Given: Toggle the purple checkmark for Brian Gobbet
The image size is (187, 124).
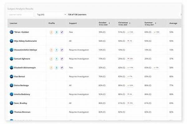Looking at the screenshot, I should 62,32.
